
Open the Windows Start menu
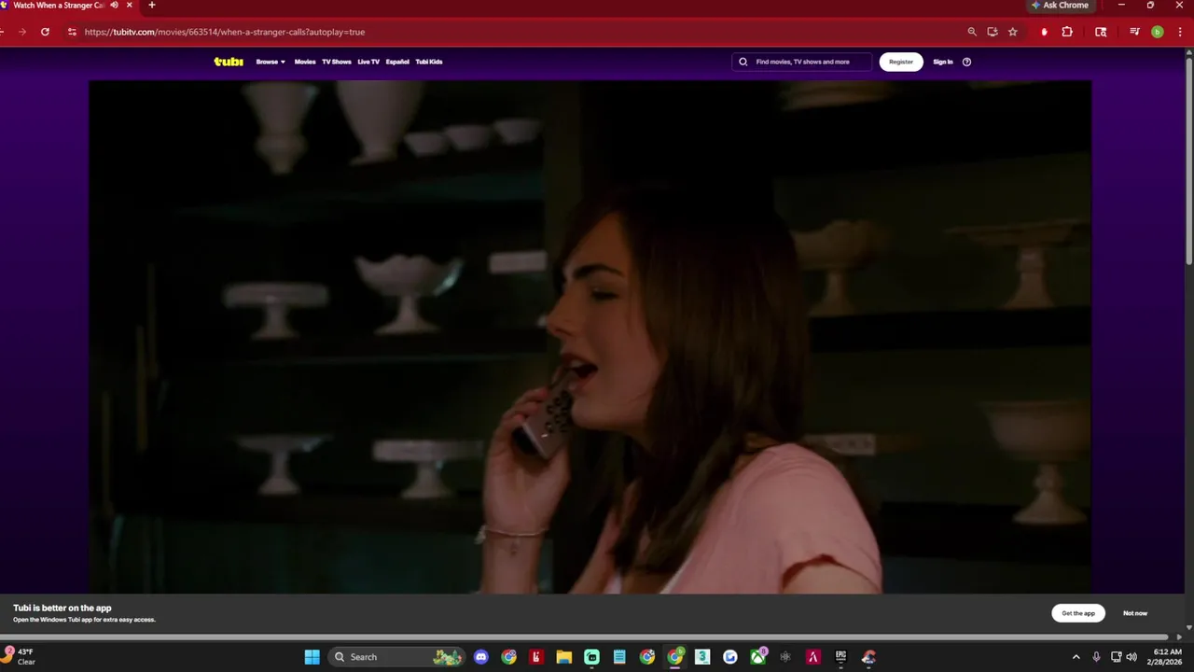(x=312, y=657)
